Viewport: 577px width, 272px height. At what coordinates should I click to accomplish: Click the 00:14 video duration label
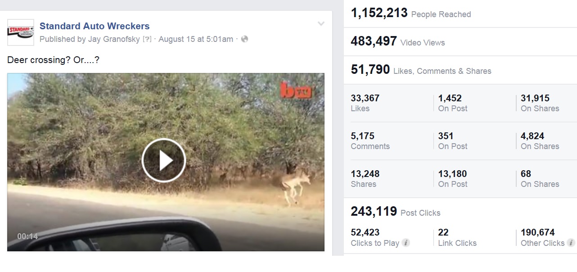(27, 236)
